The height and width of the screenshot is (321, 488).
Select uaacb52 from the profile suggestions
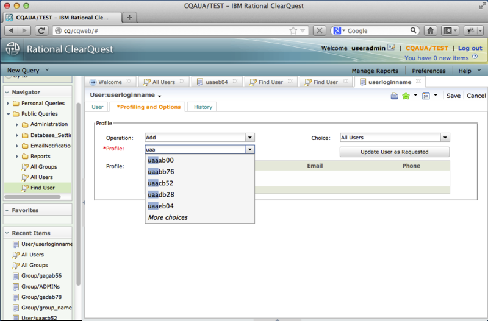pyautogui.click(x=200, y=183)
